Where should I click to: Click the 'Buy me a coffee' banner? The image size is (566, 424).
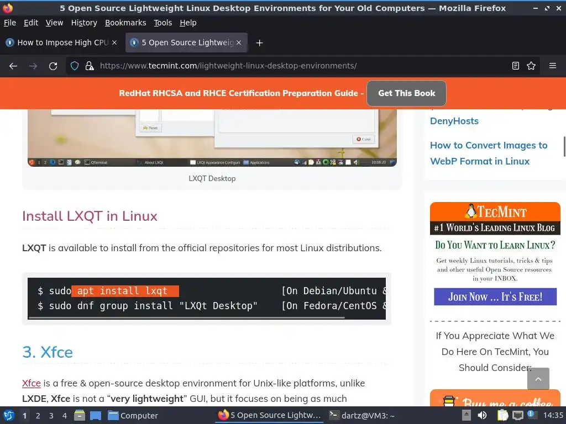click(x=495, y=399)
